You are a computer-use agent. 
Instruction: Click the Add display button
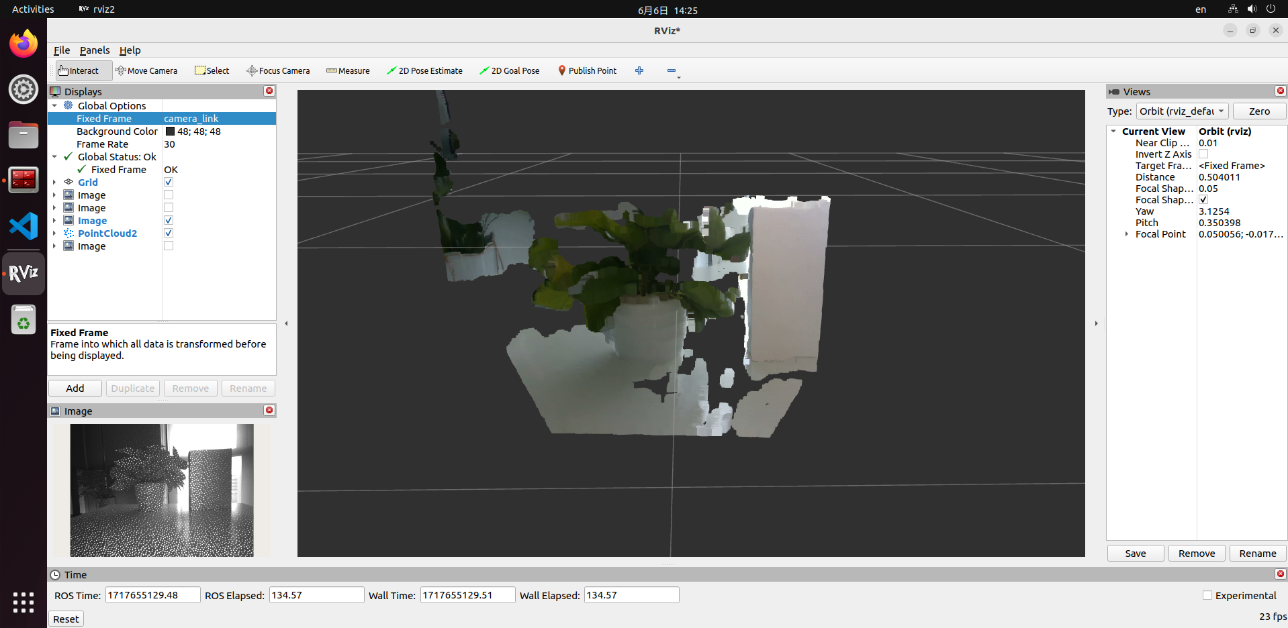coord(75,388)
